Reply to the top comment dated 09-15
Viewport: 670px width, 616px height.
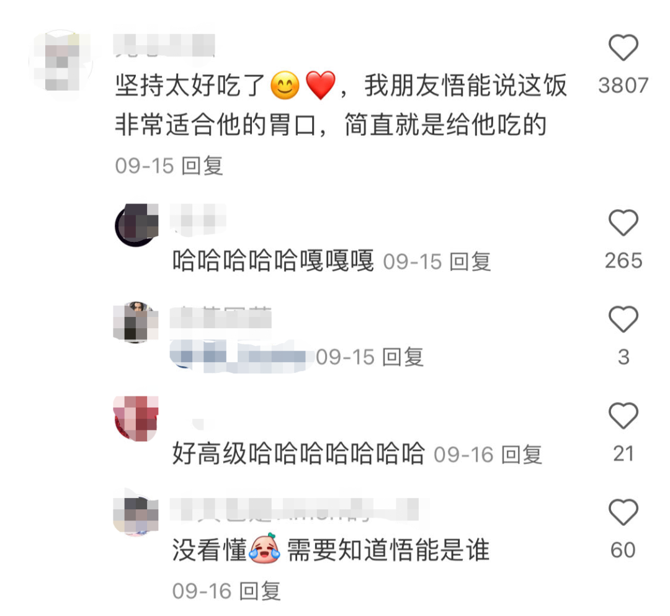point(202,166)
